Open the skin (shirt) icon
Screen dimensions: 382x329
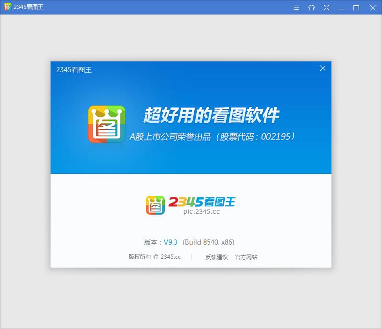point(311,8)
